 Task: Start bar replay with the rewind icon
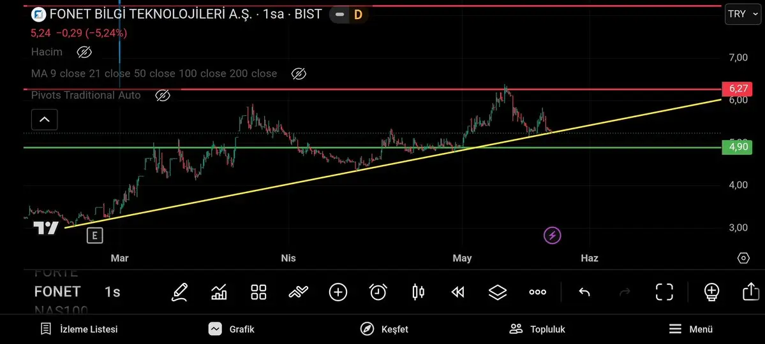(x=457, y=292)
